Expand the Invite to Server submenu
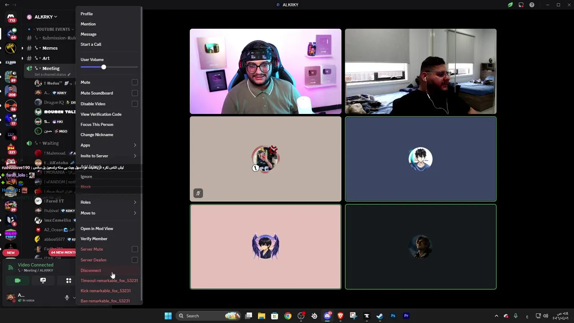This screenshot has width=574, height=323. [109, 156]
